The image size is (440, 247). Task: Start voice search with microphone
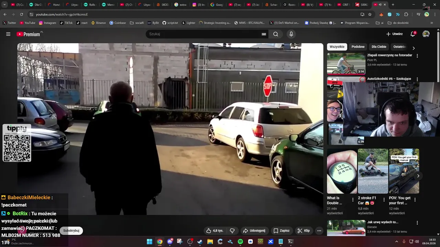(291, 34)
